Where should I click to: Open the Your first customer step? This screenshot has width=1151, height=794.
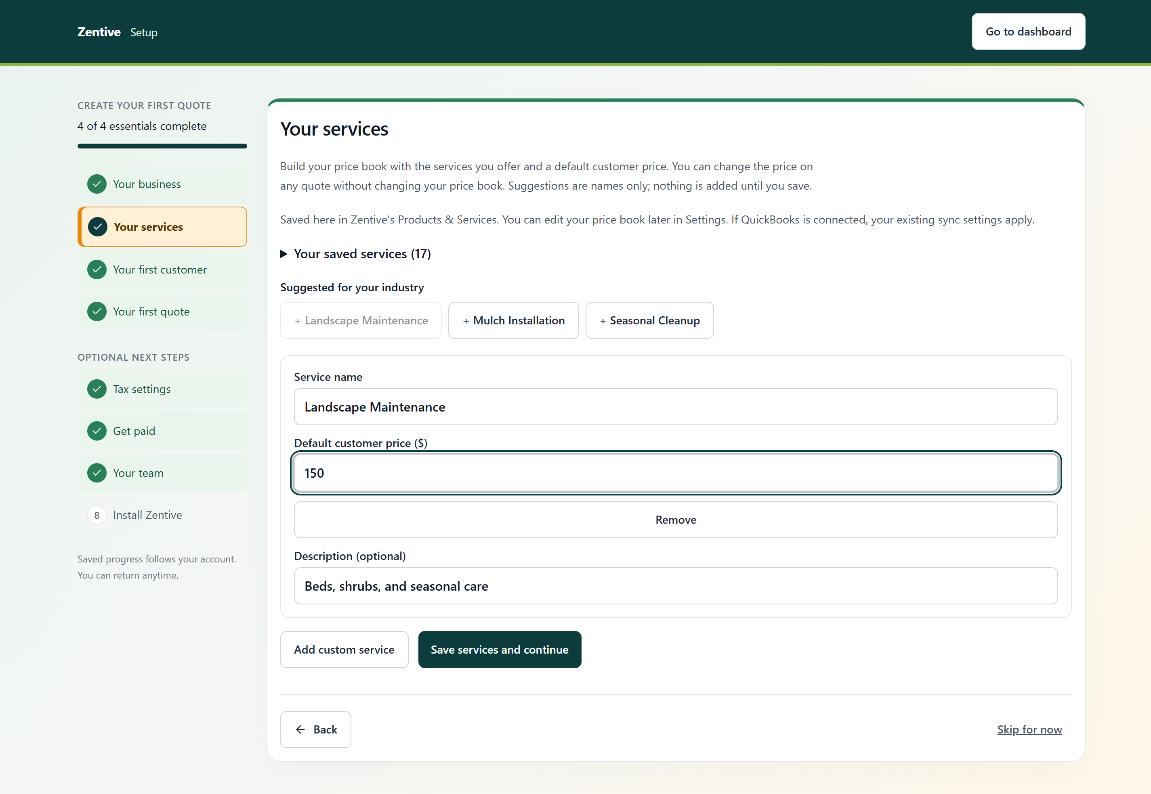[x=162, y=270]
